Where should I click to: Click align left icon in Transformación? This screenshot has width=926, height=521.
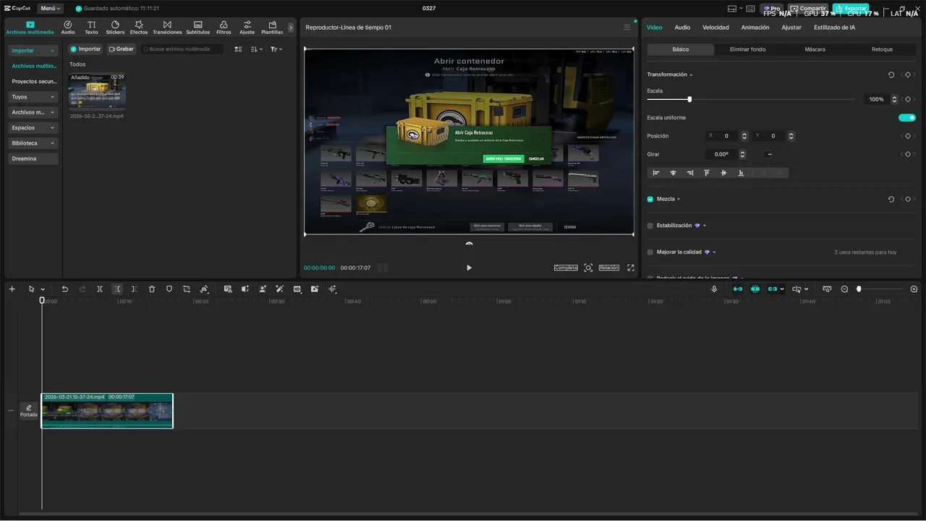click(x=656, y=173)
